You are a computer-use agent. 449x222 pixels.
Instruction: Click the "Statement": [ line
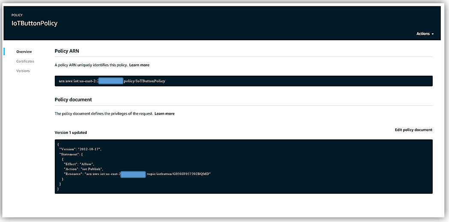coord(71,154)
